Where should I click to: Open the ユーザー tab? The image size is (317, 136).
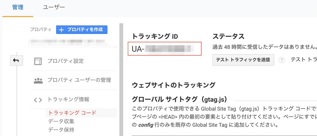click(54, 7)
